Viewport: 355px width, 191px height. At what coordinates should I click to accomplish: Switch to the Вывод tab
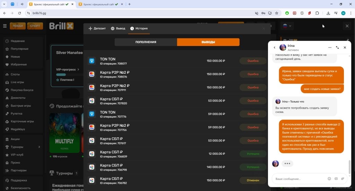[x=118, y=28]
